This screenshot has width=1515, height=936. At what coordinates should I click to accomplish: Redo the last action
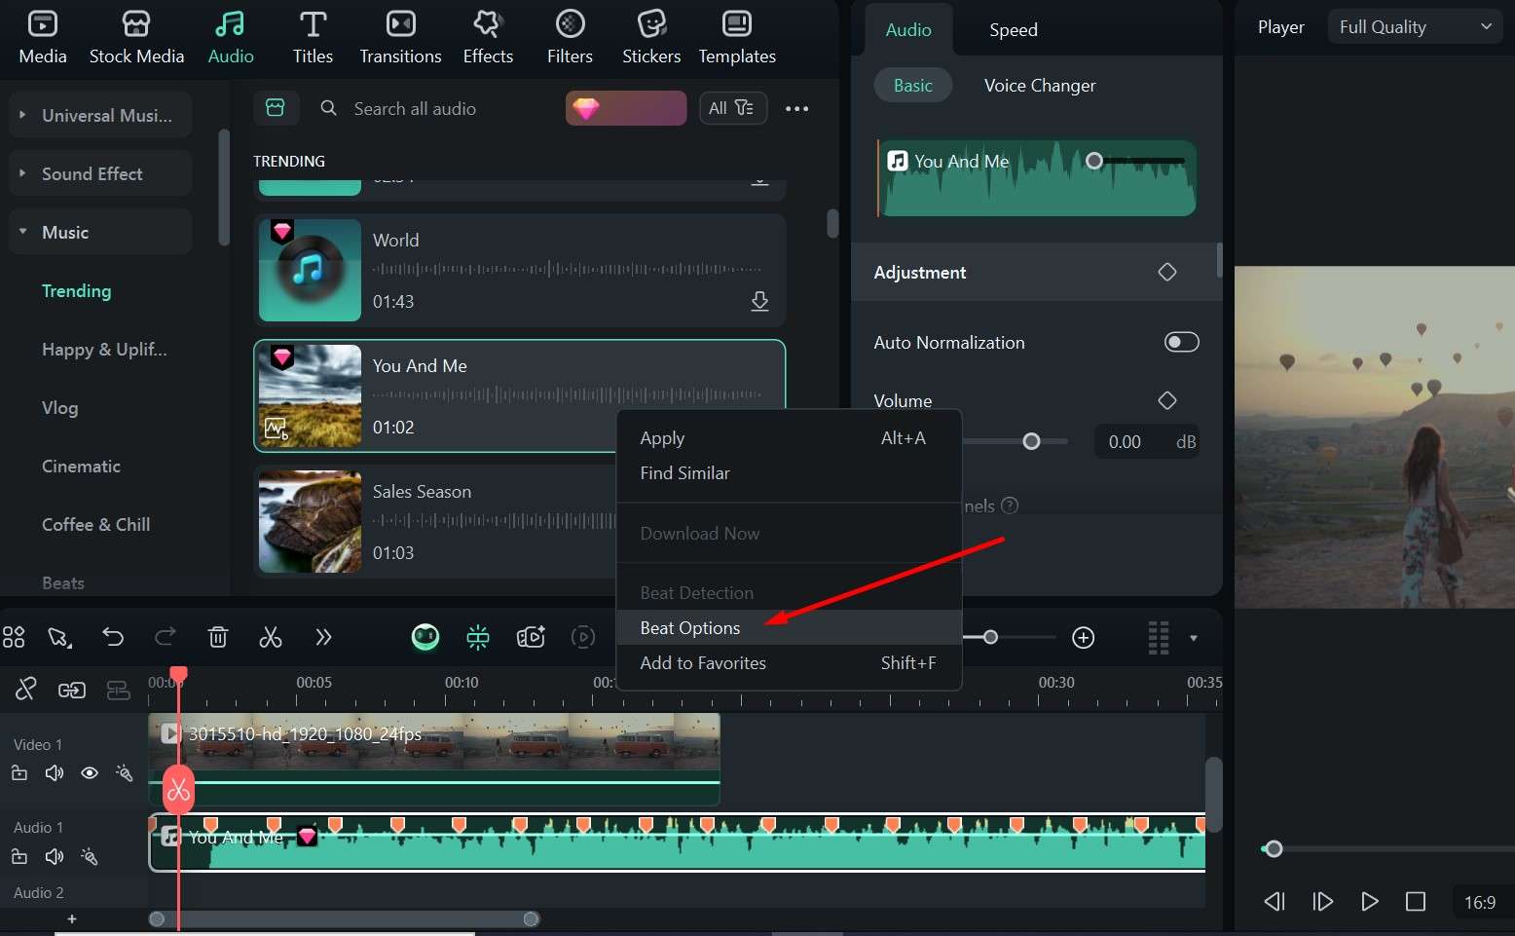[x=166, y=637]
